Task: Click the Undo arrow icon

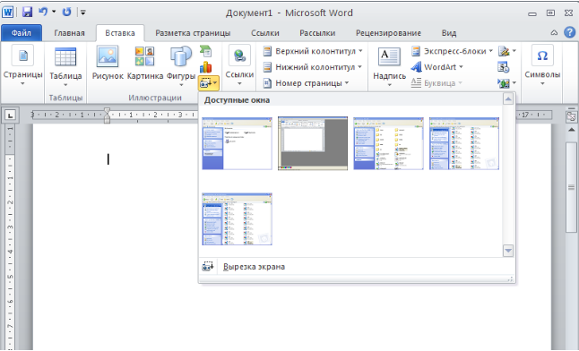Action: tap(43, 12)
